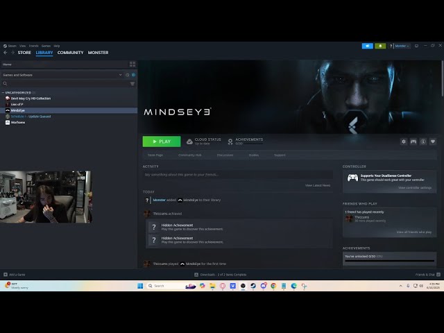Go to the STORE tab
This screenshot has width=444, height=333.
click(24, 53)
